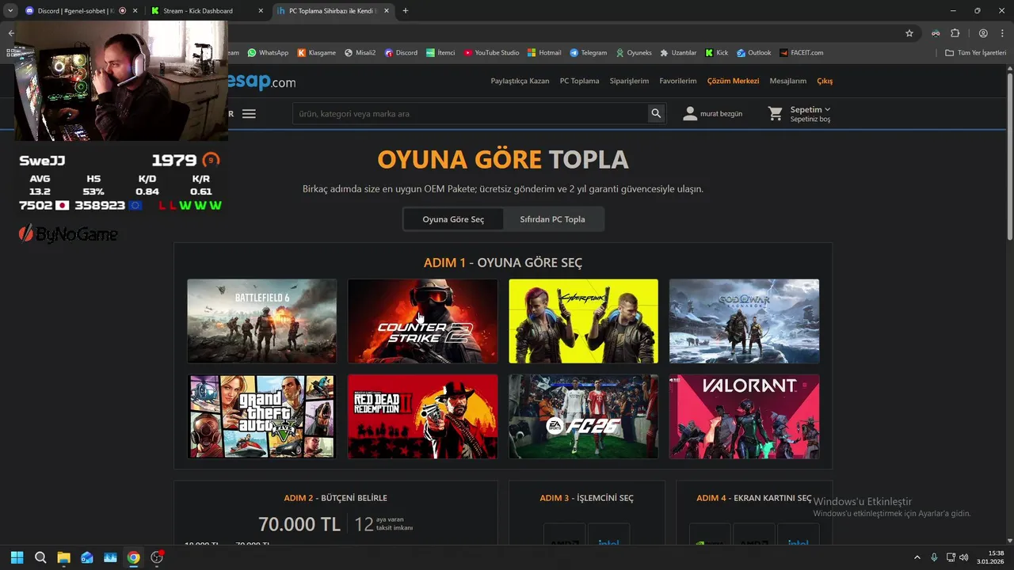Open Siparişlerim nav link

pyautogui.click(x=629, y=81)
